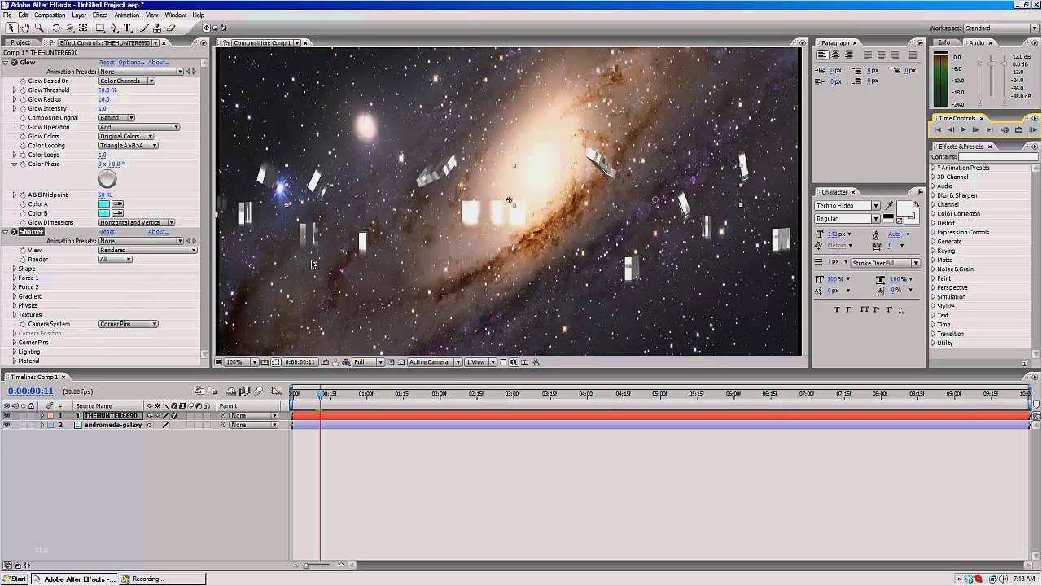Image resolution: width=1042 pixels, height=586 pixels.
Task: Click the Windows Start button
Action: tap(15, 579)
